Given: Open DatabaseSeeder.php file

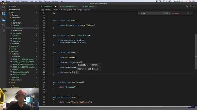Looking at the screenshot, I should coord(21,72).
